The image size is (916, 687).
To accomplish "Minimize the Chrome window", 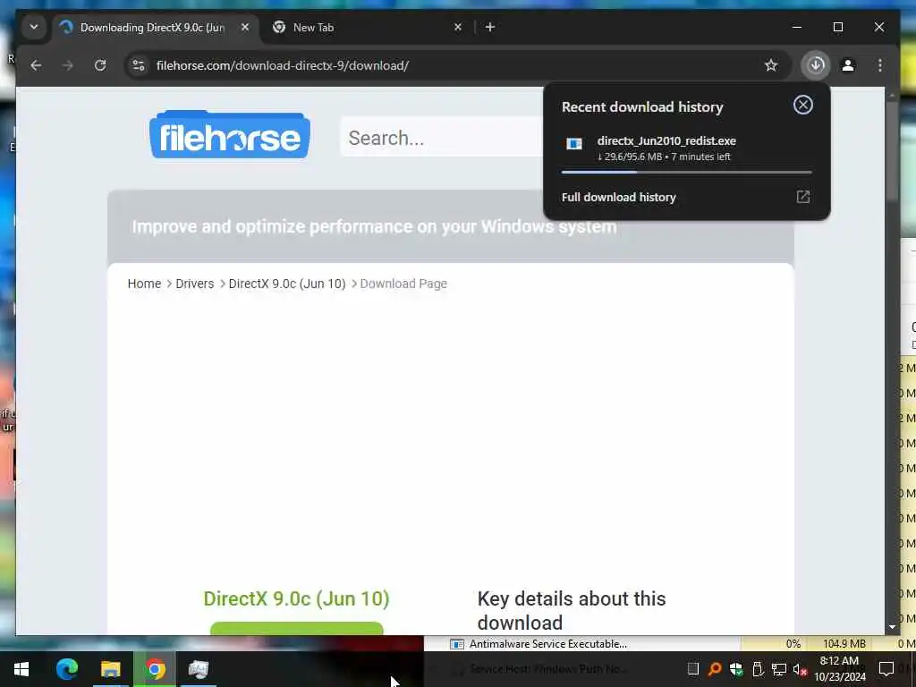I will coord(797,27).
